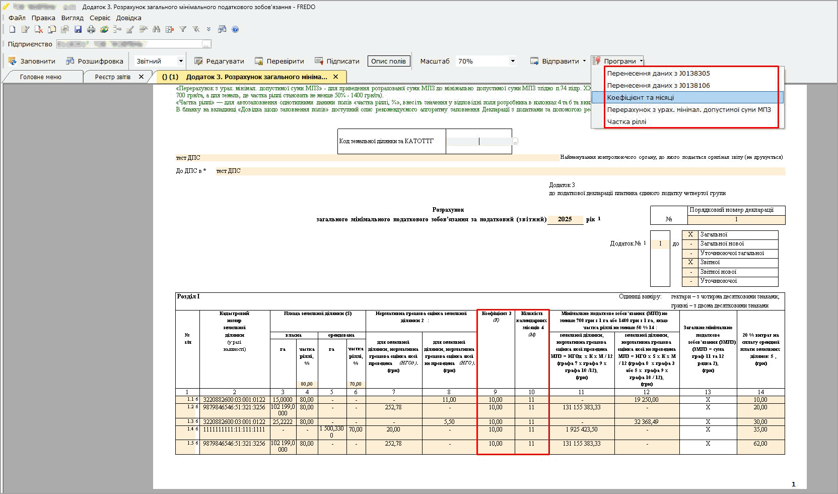Viewport: 838px width, 494px height.
Task: Open help with blue question mark icon
Action: point(235,29)
